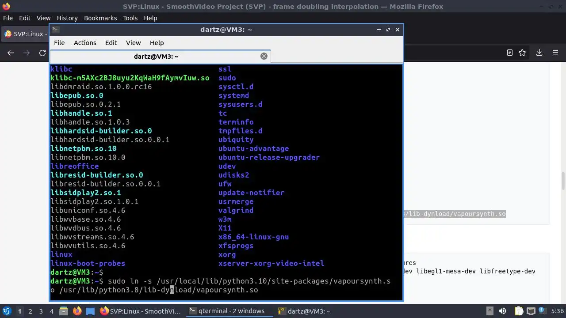Click 'ubuntu-release-upgrader' in terminal

tap(269, 157)
